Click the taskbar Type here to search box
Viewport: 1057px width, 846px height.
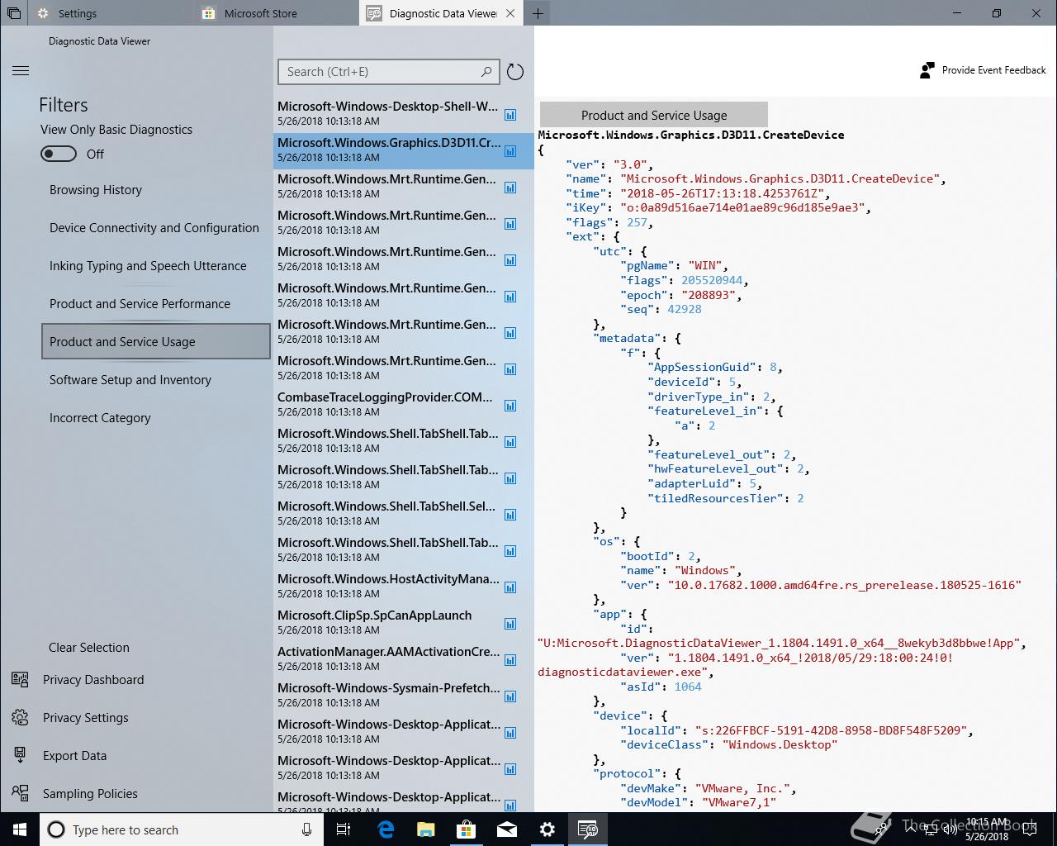pos(180,829)
